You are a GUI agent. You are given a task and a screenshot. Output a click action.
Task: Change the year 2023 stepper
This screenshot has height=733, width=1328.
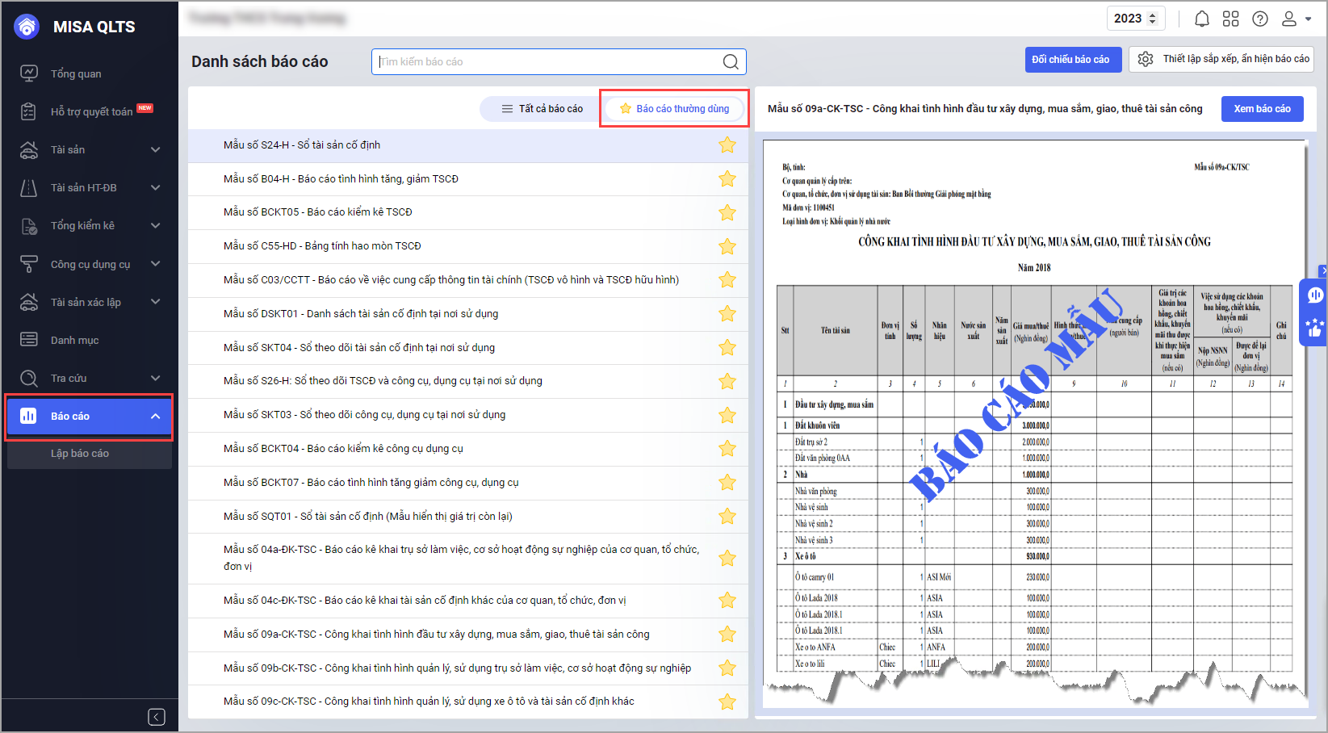[1152, 19]
